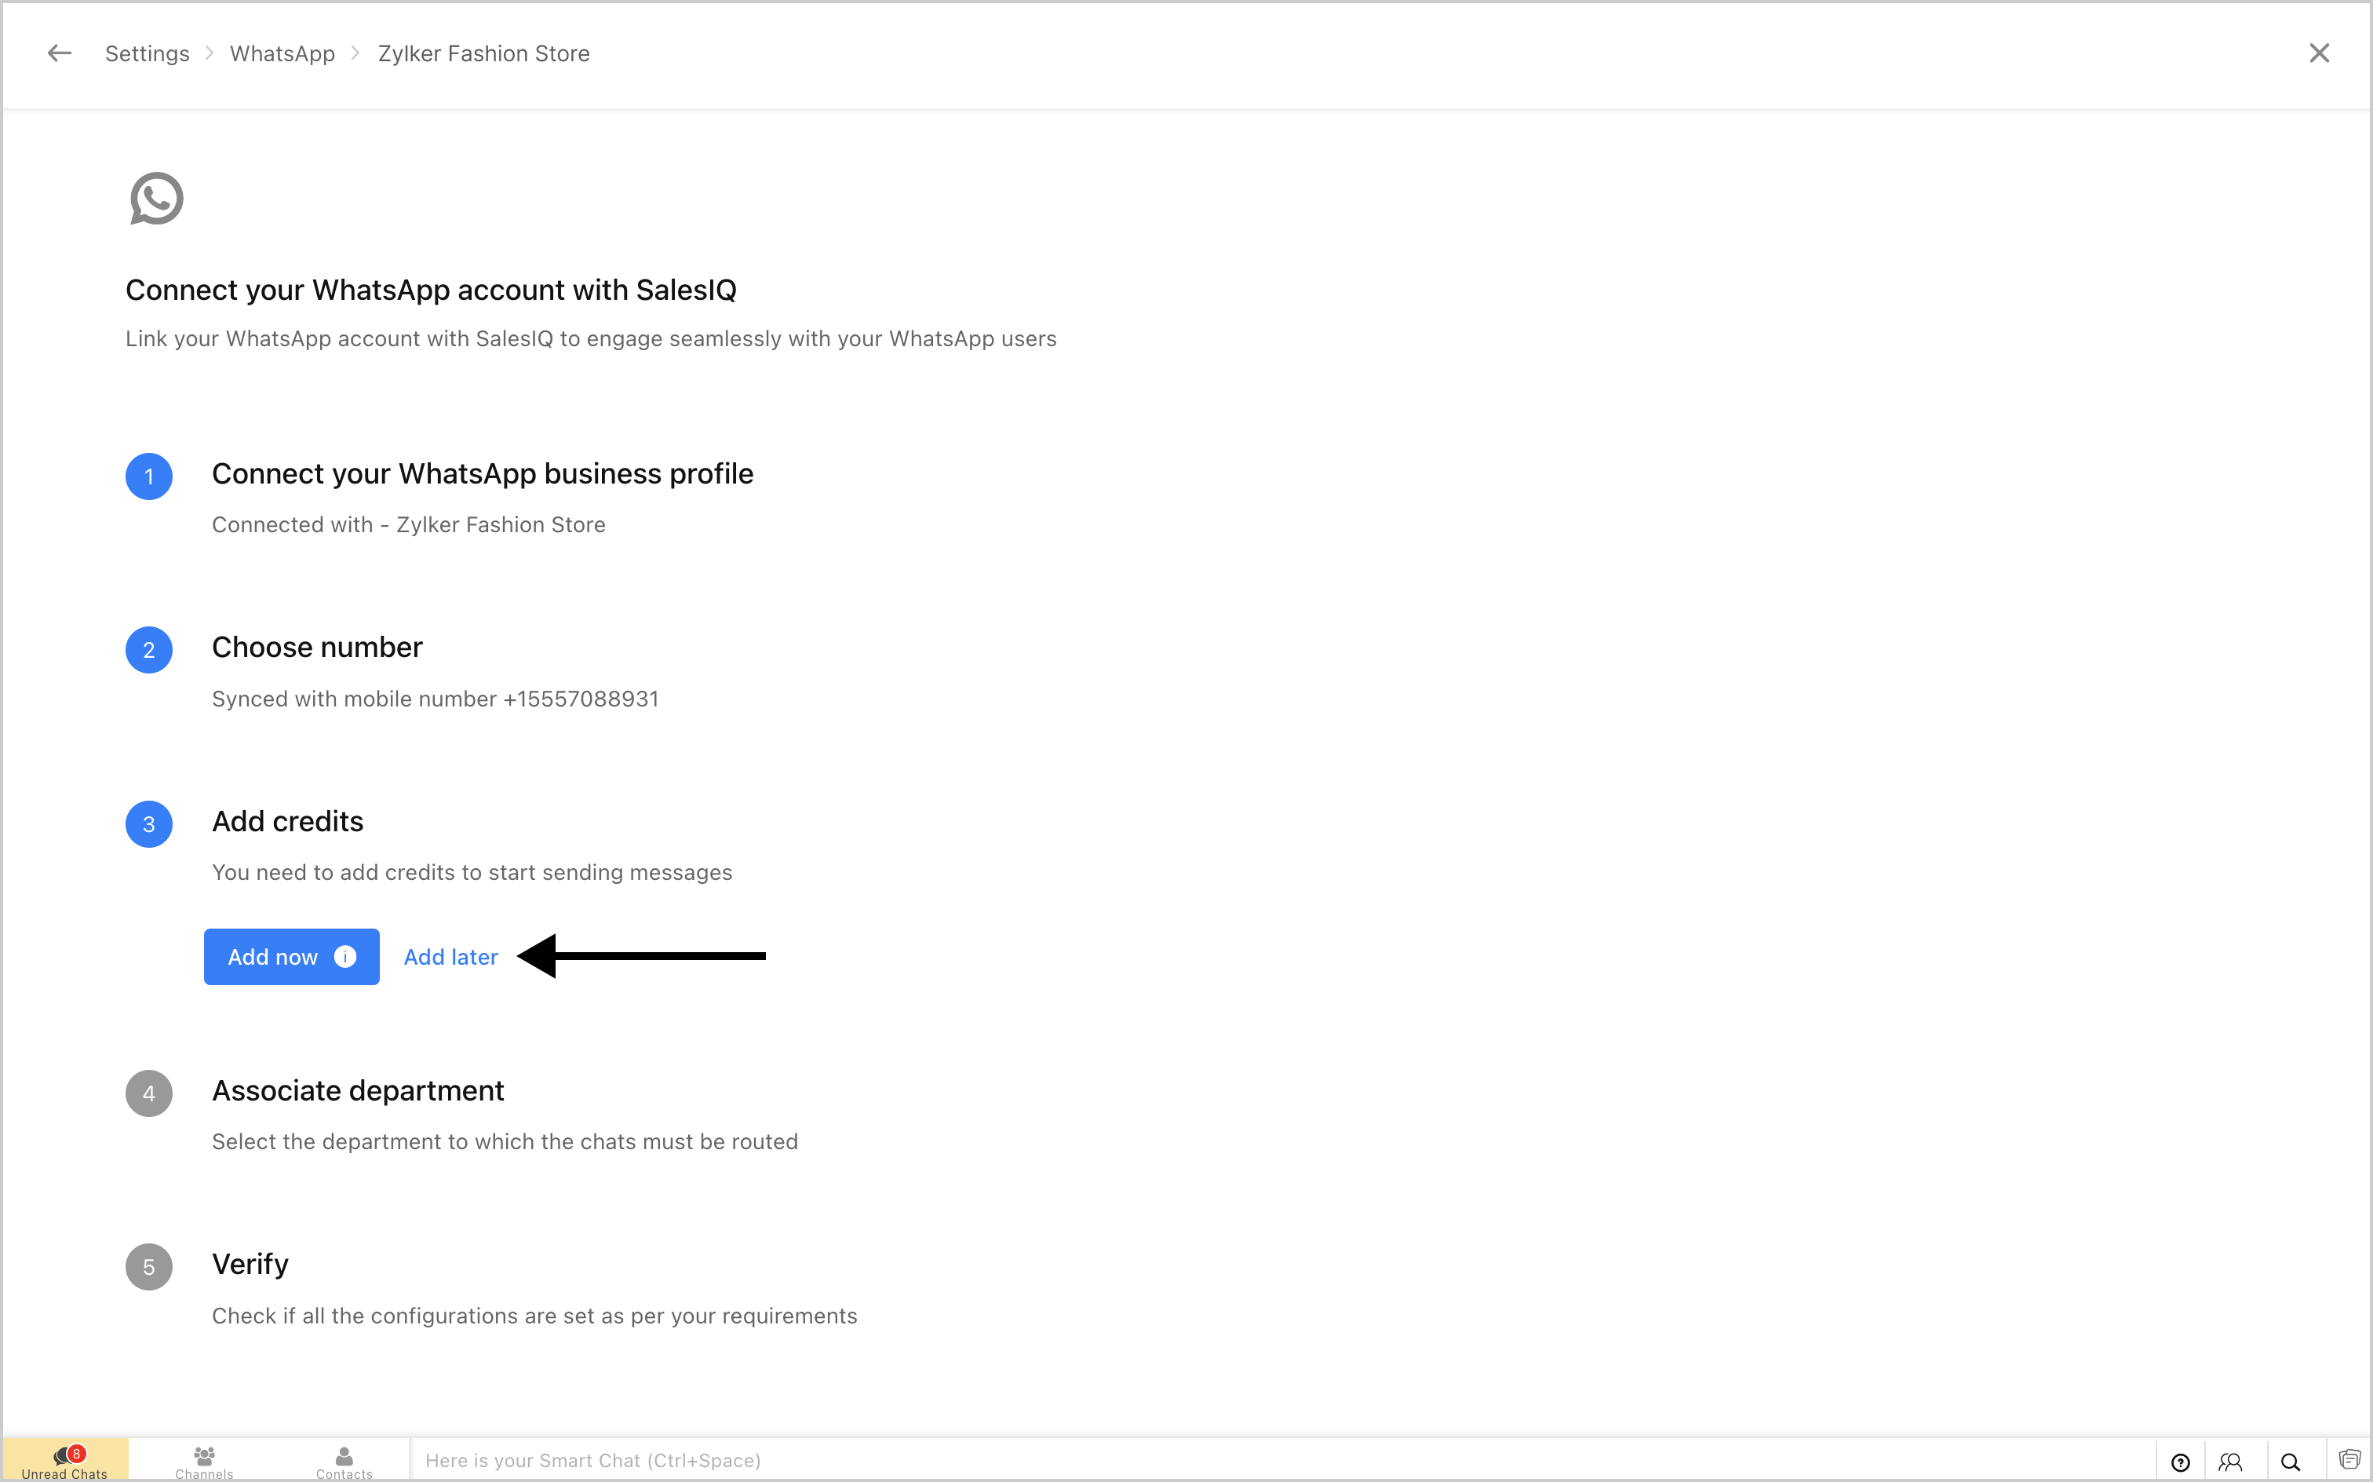The image size is (2373, 1482).
Task: Open the Channels tab
Action: (x=204, y=1462)
